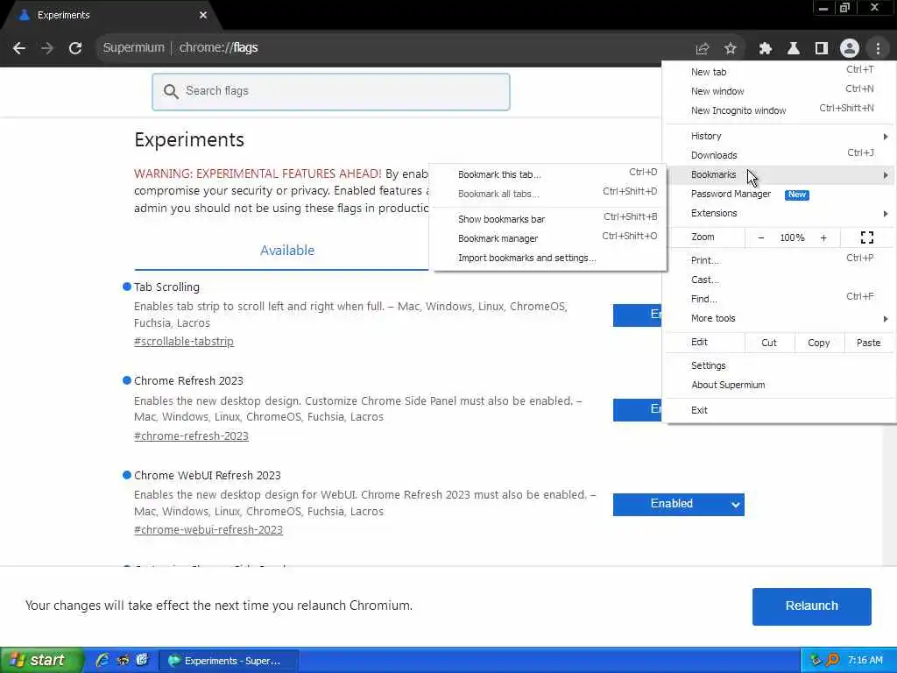This screenshot has height=673, width=897.
Task: Close the Experiments tab
Action: [203, 15]
